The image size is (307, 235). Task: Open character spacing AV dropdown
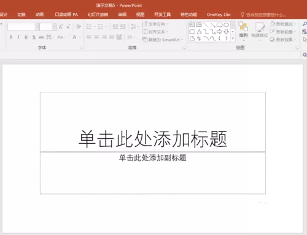point(50,37)
